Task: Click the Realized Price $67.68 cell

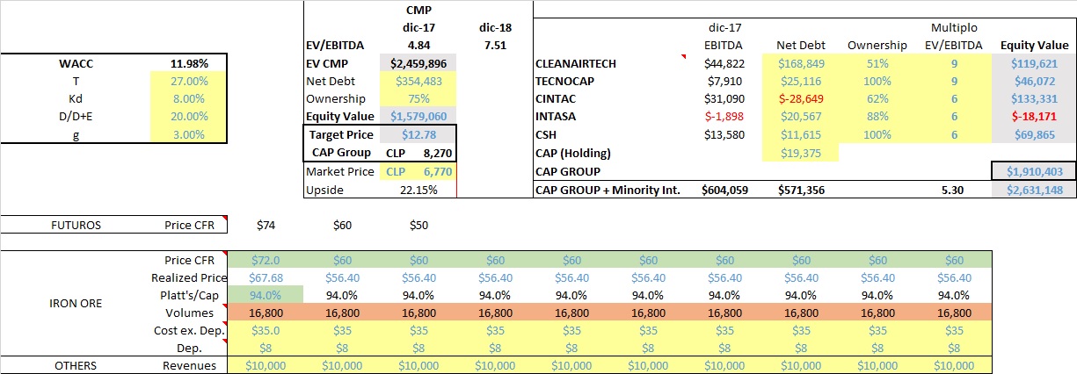Action: pyautogui.click(x=266, y=277)
